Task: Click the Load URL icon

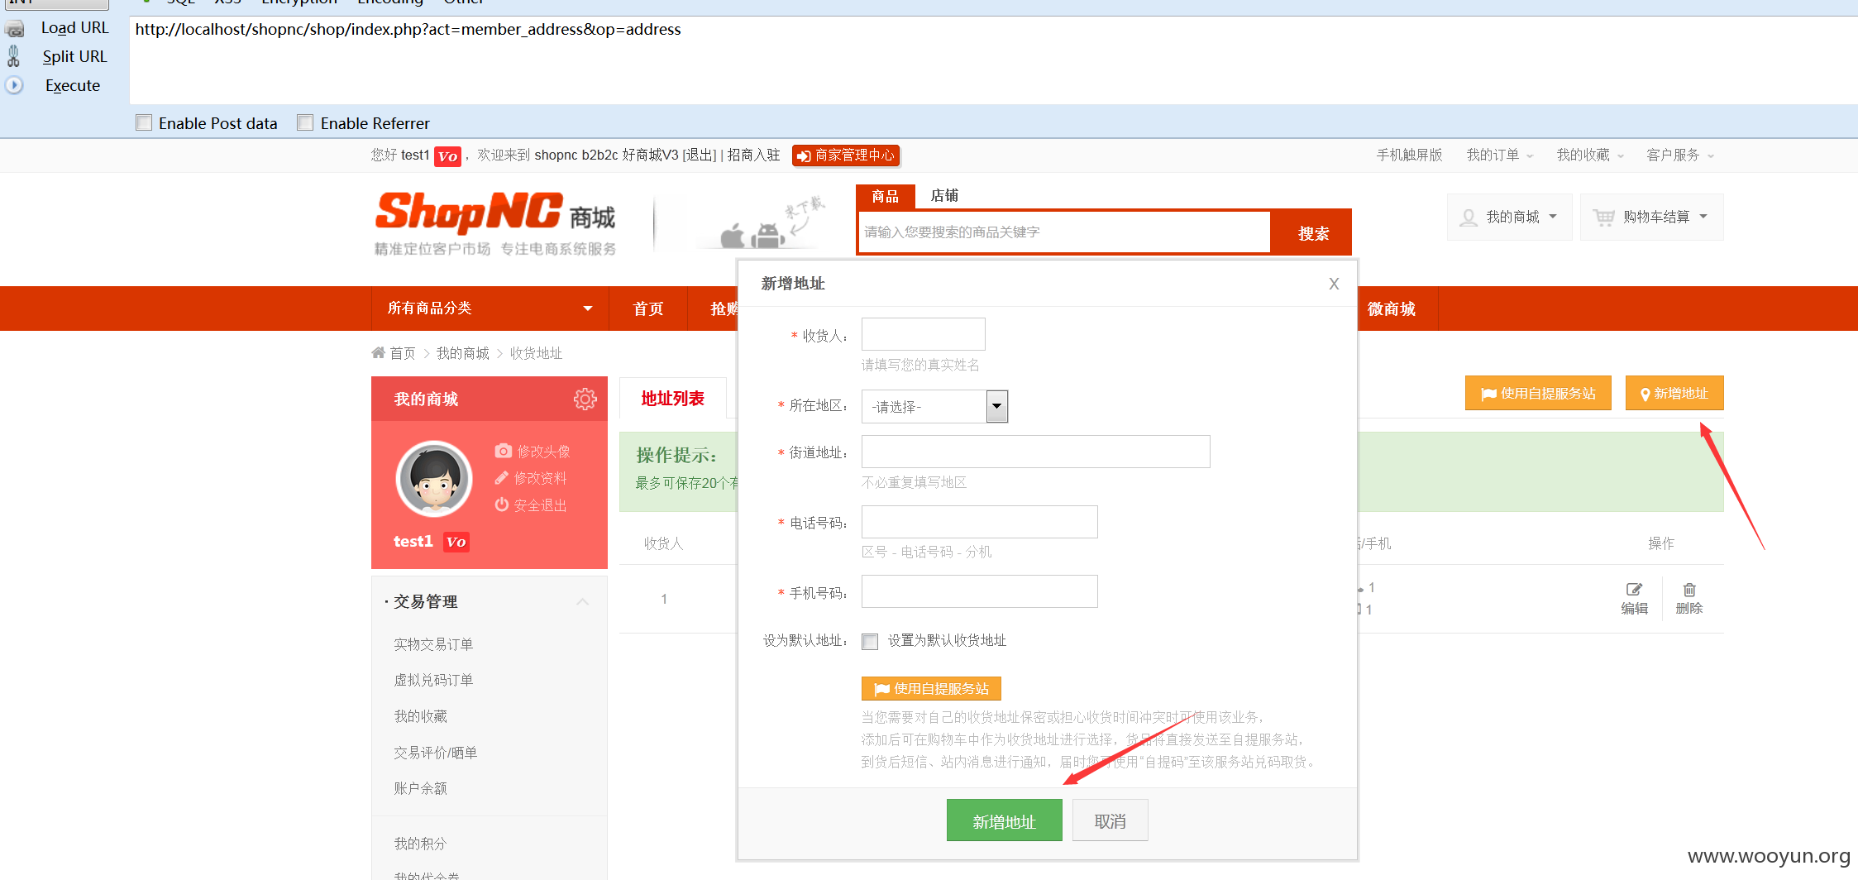Action: (14, 29)
